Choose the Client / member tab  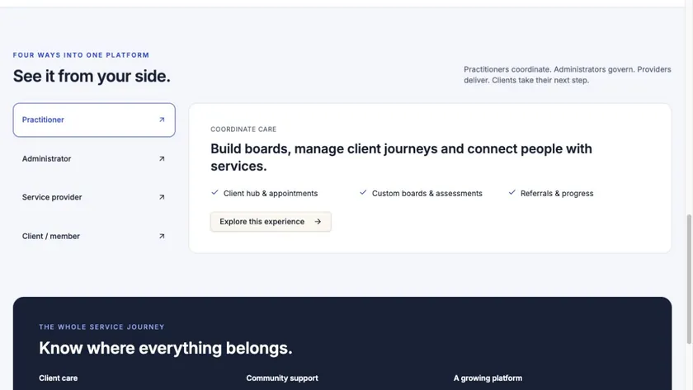[94, 236]
